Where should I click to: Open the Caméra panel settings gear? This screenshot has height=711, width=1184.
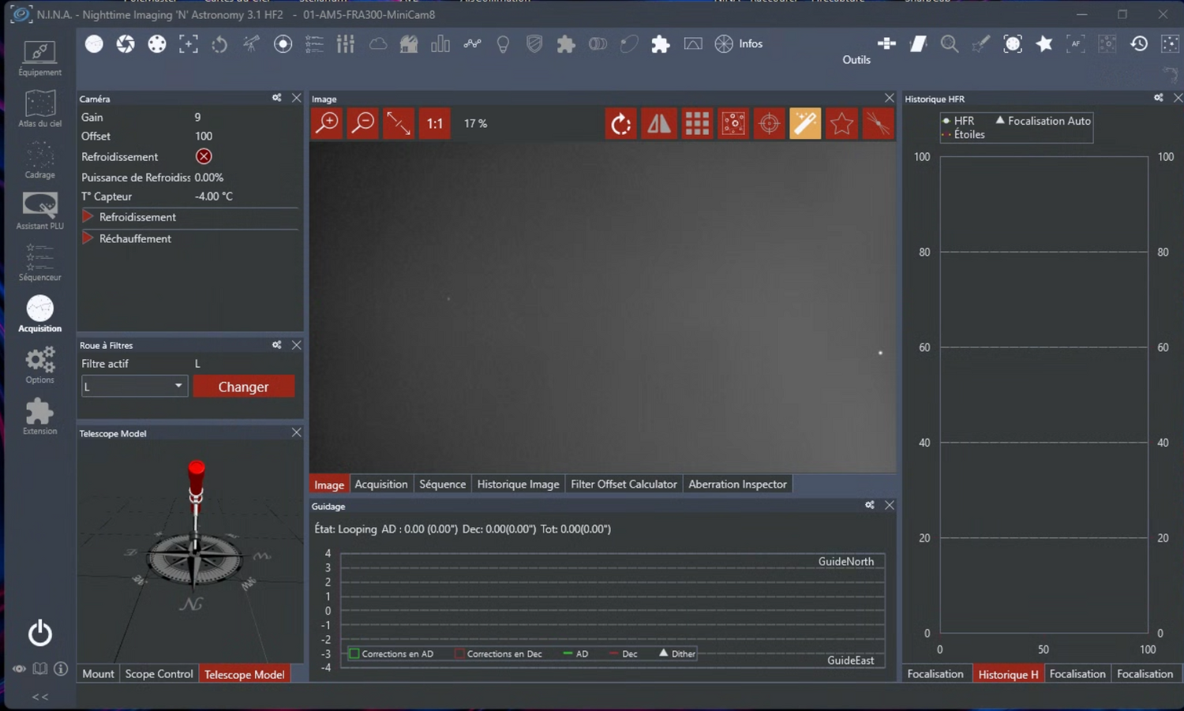[277, 98]
